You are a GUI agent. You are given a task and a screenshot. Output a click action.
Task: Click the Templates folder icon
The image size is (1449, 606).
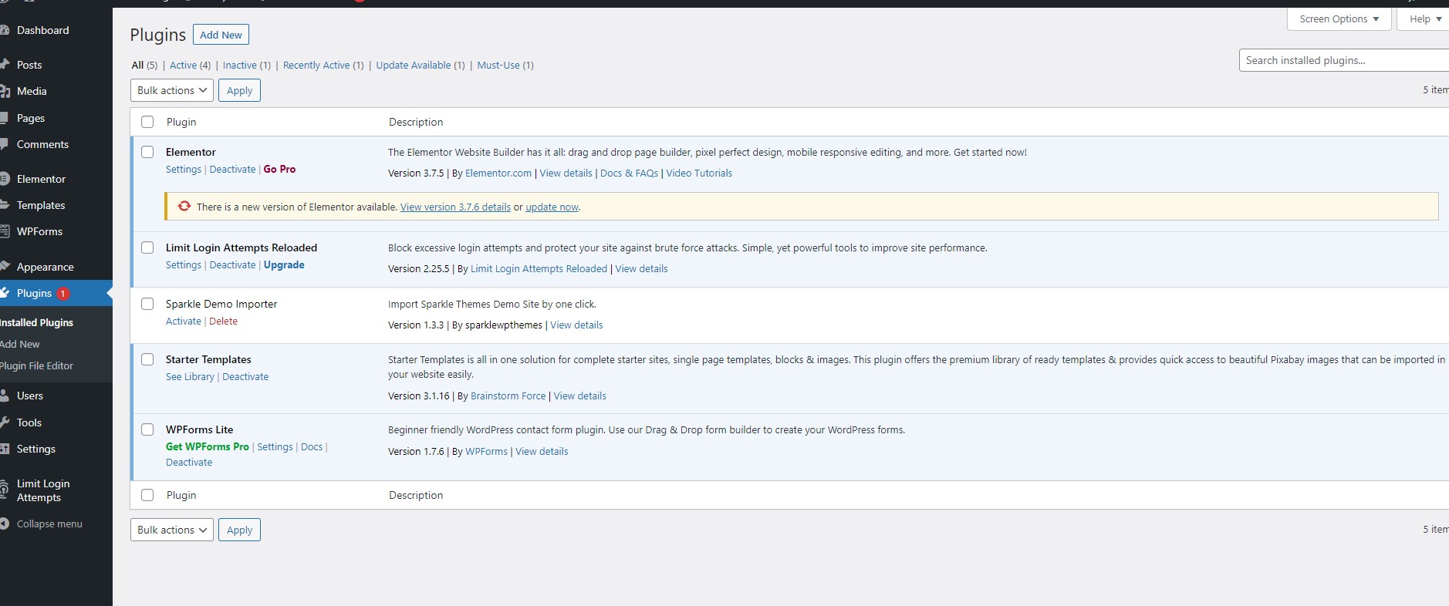click(5, 205)
